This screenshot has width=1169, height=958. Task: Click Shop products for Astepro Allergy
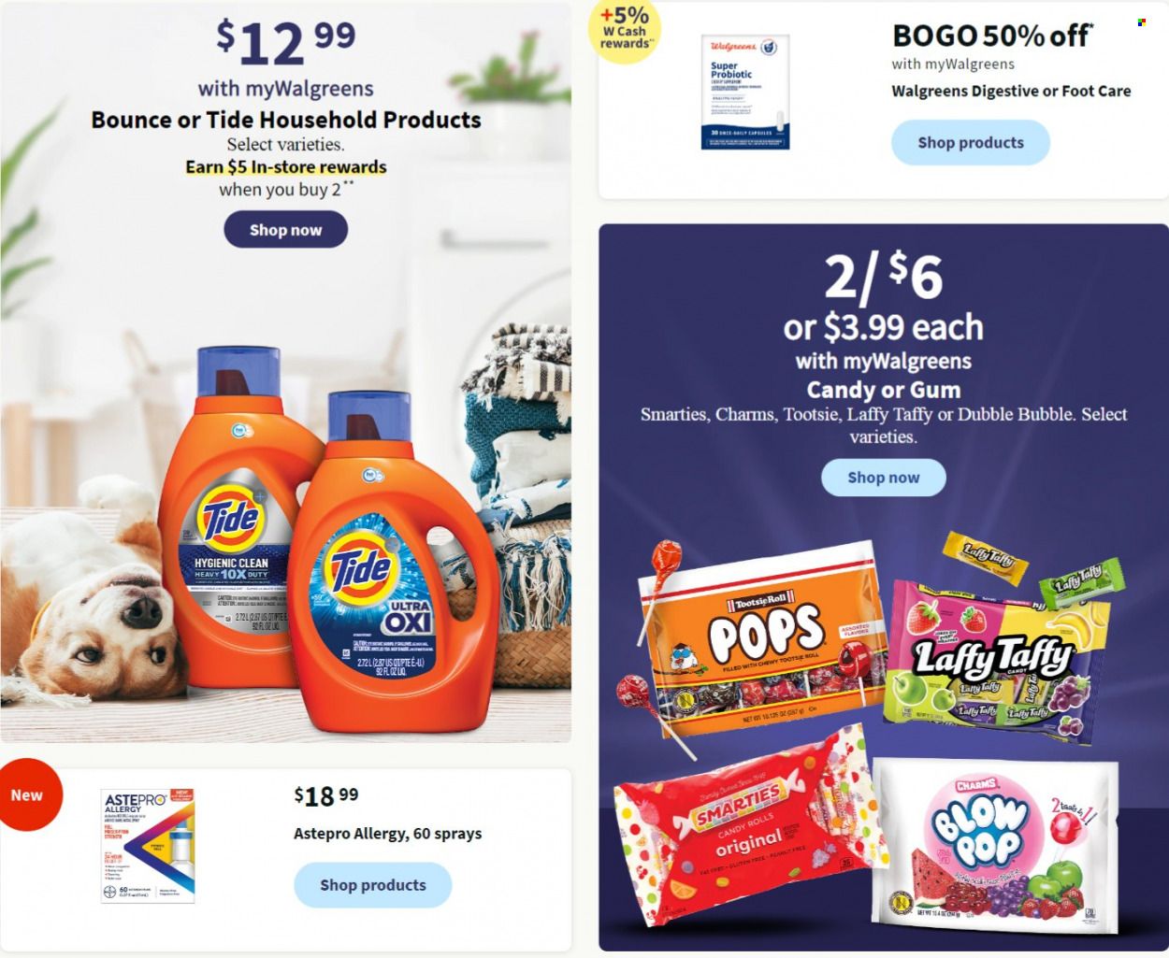coord(373,885)
